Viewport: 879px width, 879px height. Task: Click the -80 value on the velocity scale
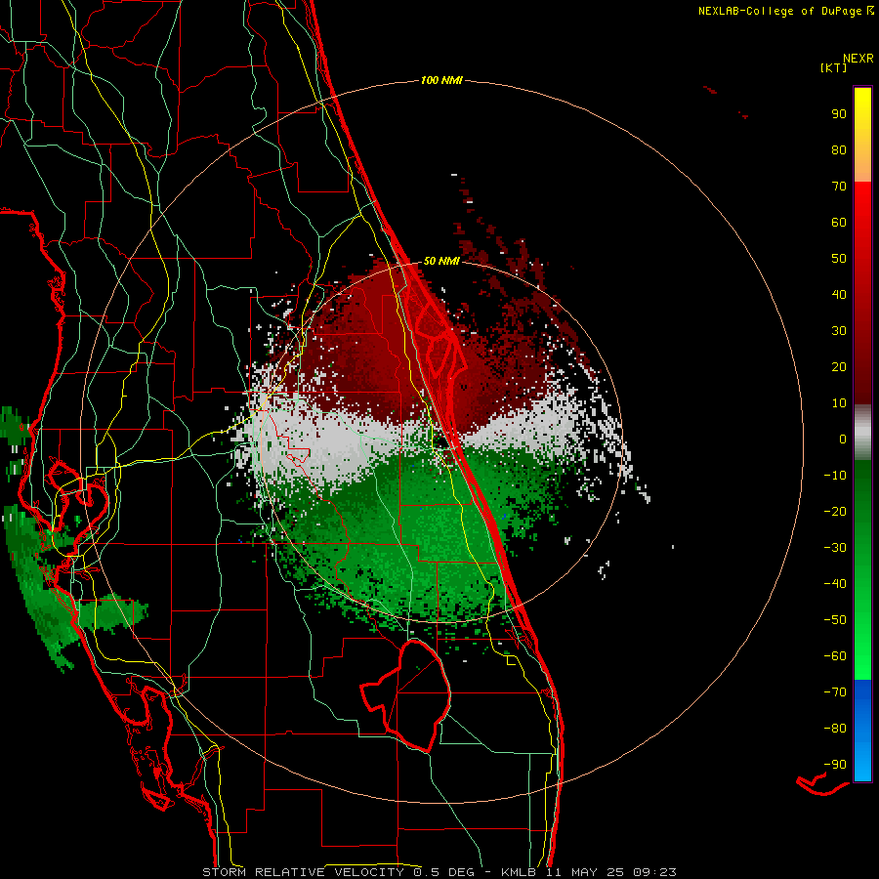(835, 729)
